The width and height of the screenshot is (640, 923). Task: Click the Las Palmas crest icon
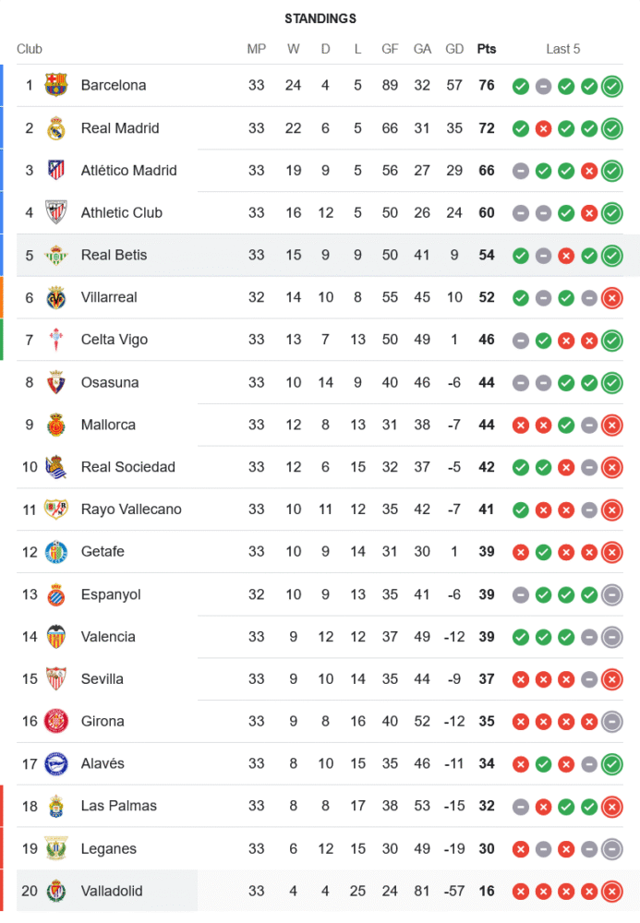coord(56,806)
